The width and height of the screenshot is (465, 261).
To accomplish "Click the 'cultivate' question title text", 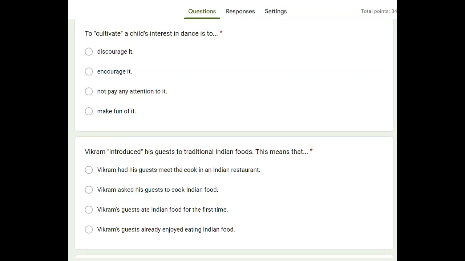I will 151,34.
